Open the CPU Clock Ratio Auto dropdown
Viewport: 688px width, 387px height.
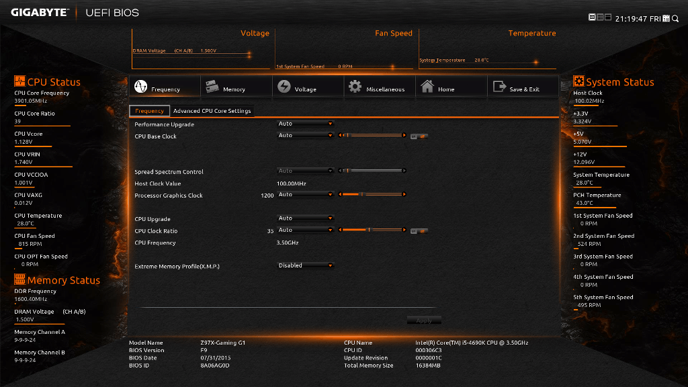coord(306,230)
